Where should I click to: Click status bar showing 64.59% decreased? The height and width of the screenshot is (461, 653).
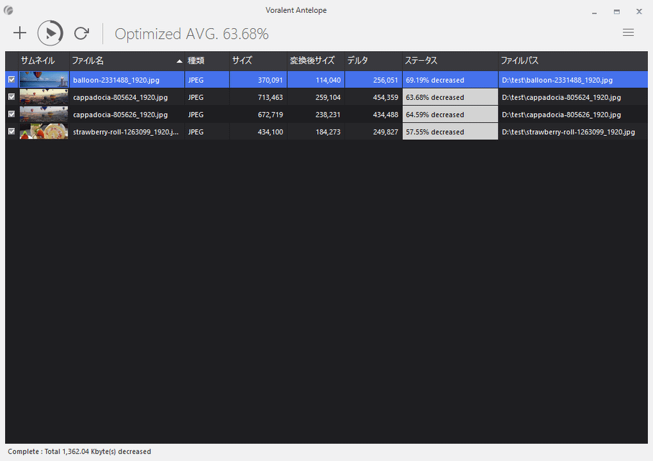tap(450, 114)
